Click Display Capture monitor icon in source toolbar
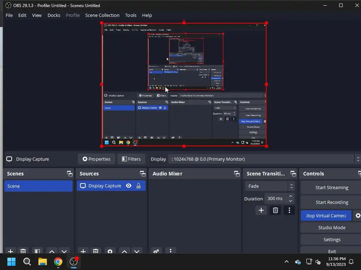 click(9, 159)
